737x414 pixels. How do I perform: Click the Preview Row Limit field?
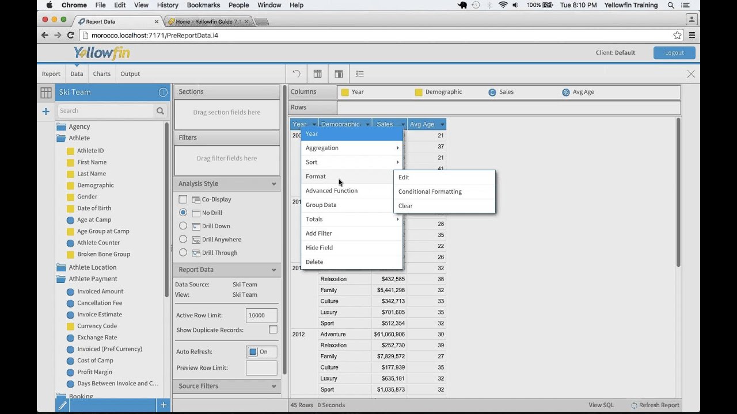261,368
